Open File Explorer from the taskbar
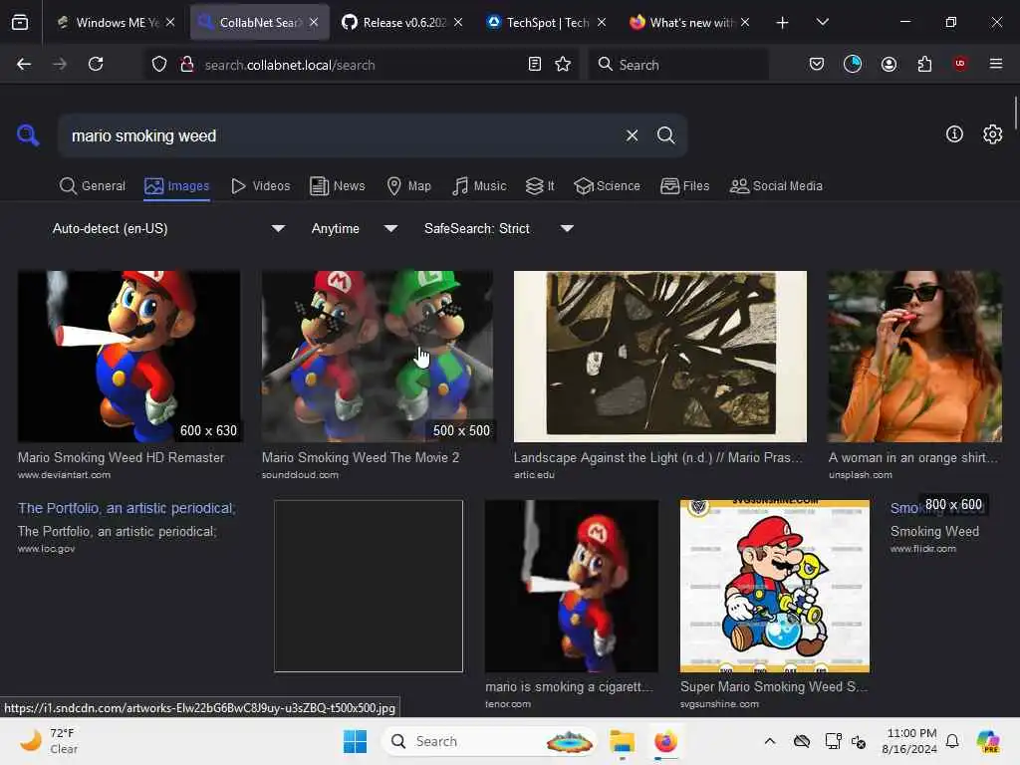The image size is (1020, 765). click(622, 741)
